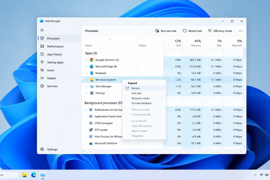
Task: Open the hamburger navigation menu
Action: [42, 30]
